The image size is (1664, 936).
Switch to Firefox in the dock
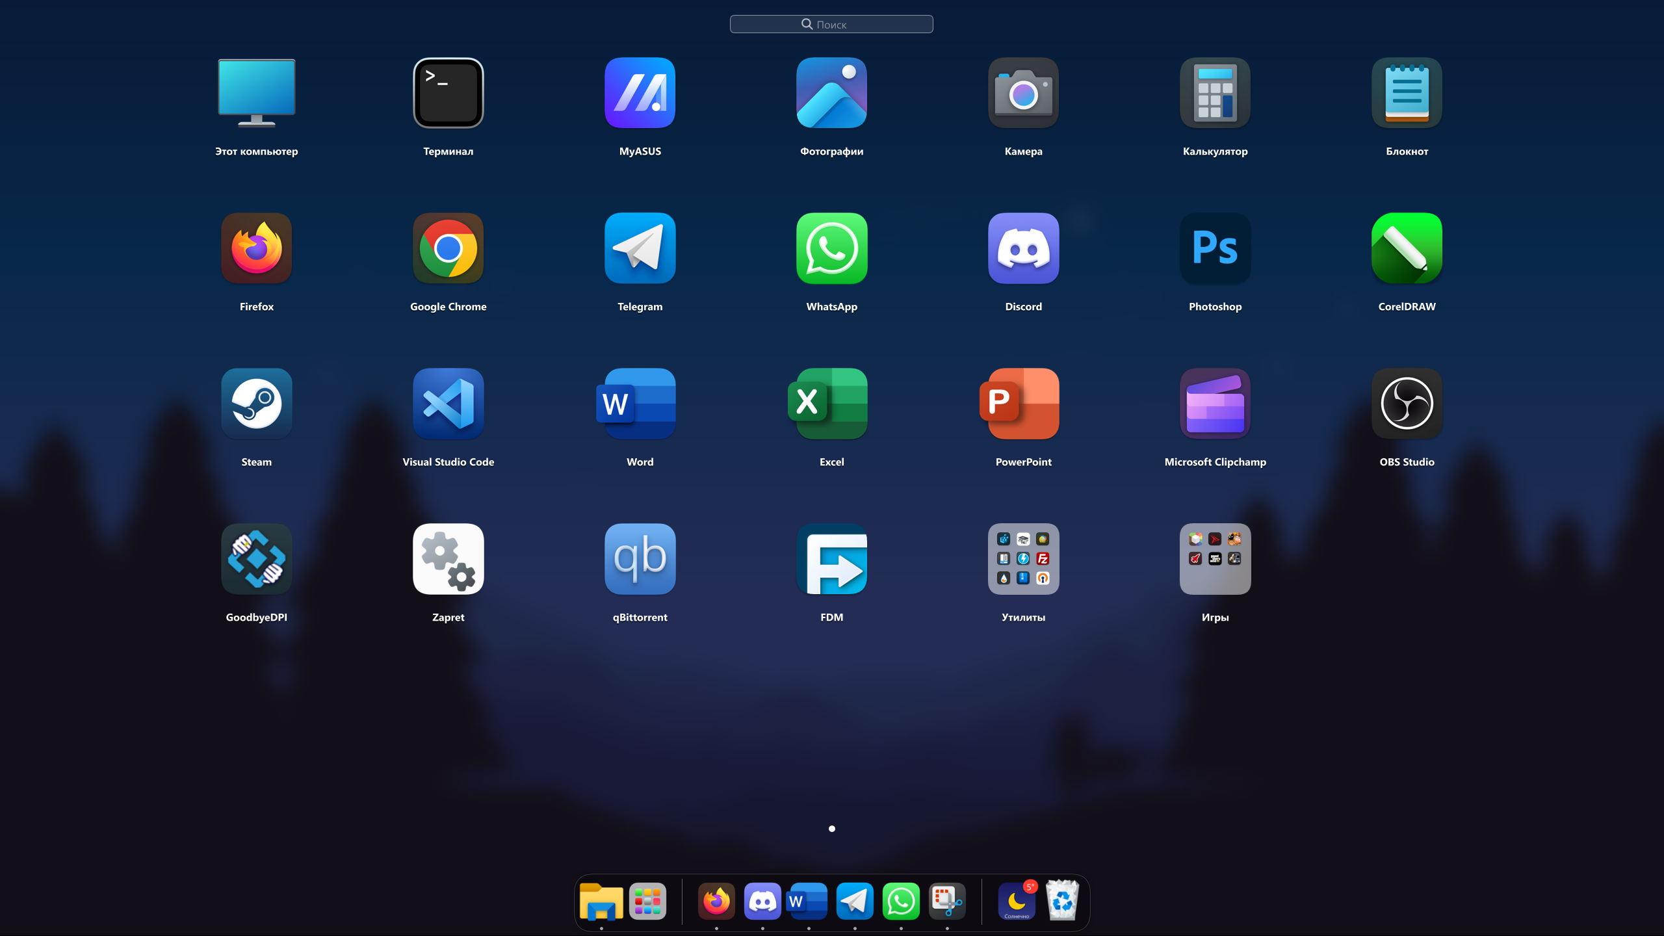(x=716, y=902)
